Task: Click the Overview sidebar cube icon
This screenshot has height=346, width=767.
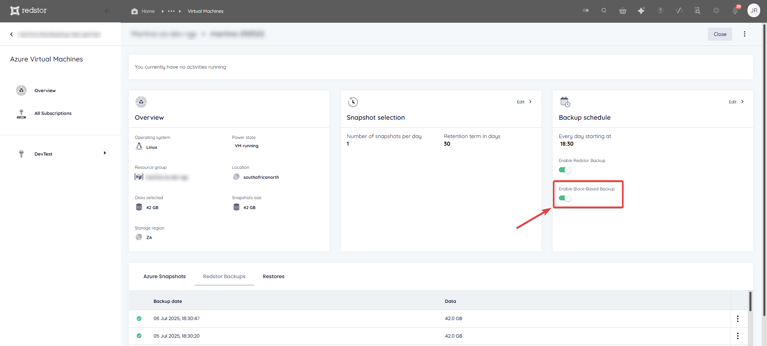Action: pos(21,91)
